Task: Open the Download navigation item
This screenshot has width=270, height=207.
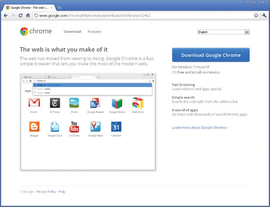Action: pyautogui.click(x=72, y=32)
